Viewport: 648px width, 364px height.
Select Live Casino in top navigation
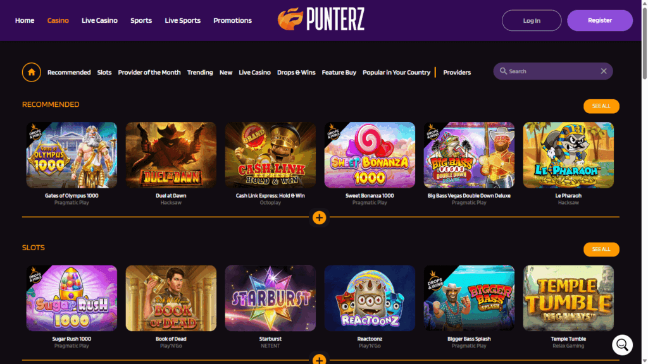99,20
